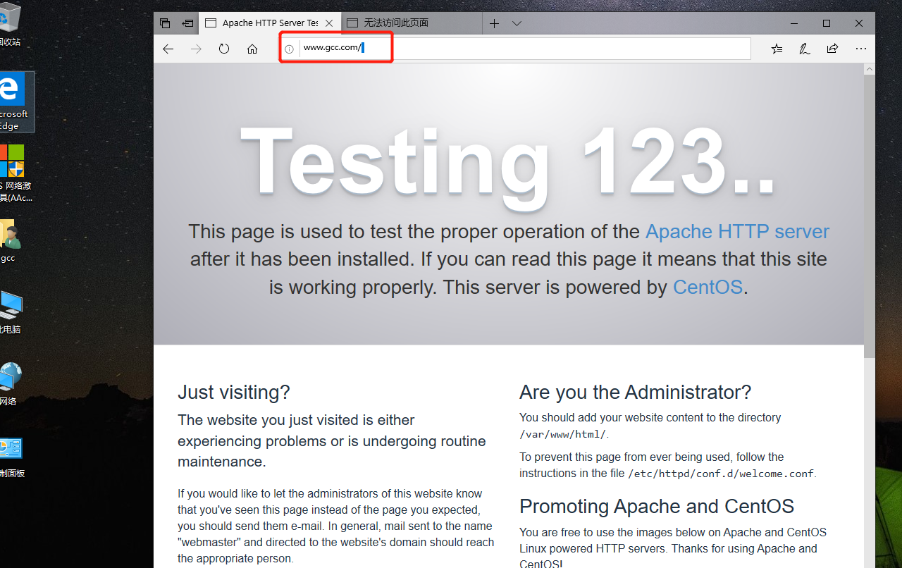Open the Share icon in Edge toolbar
Viewport: 902px width, 568px height.
tap(832, 49)
